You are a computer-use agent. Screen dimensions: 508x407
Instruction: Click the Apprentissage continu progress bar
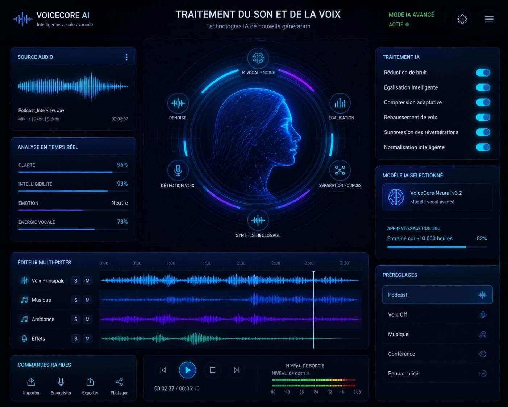click(x=437, y=247)
